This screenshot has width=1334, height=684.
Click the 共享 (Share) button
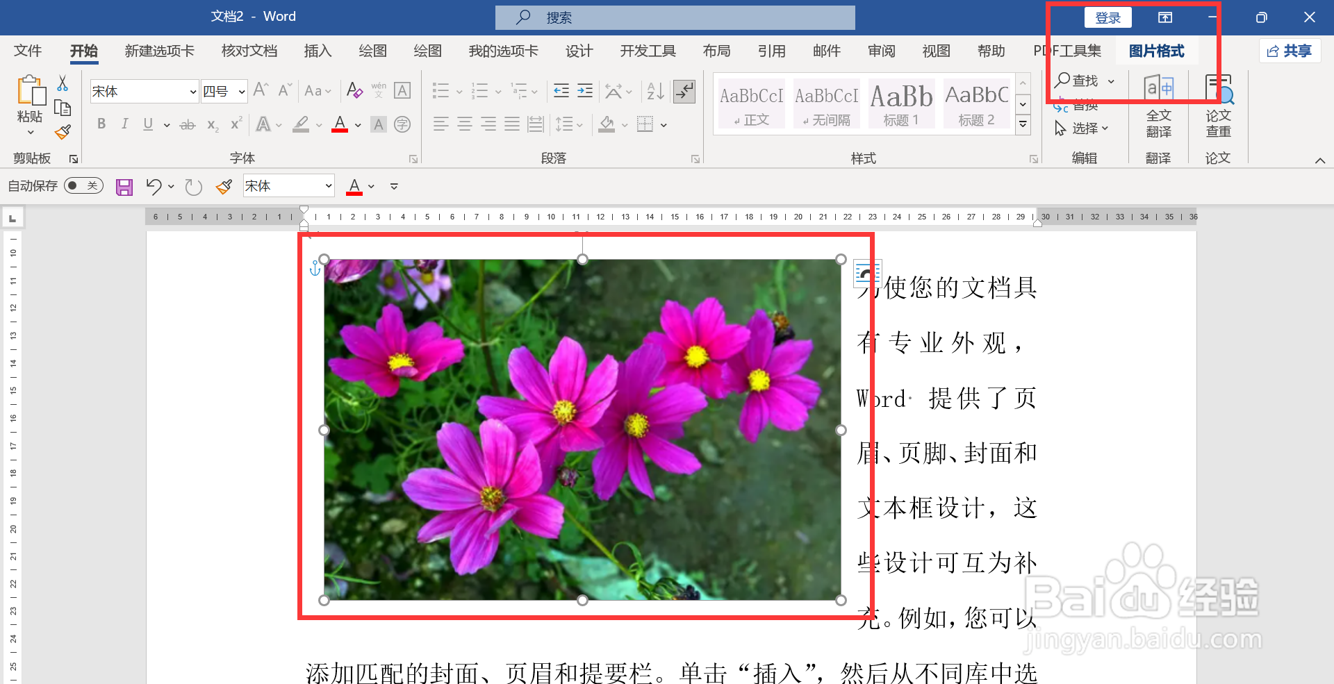pyautogui.click(x=1290, y=50)
